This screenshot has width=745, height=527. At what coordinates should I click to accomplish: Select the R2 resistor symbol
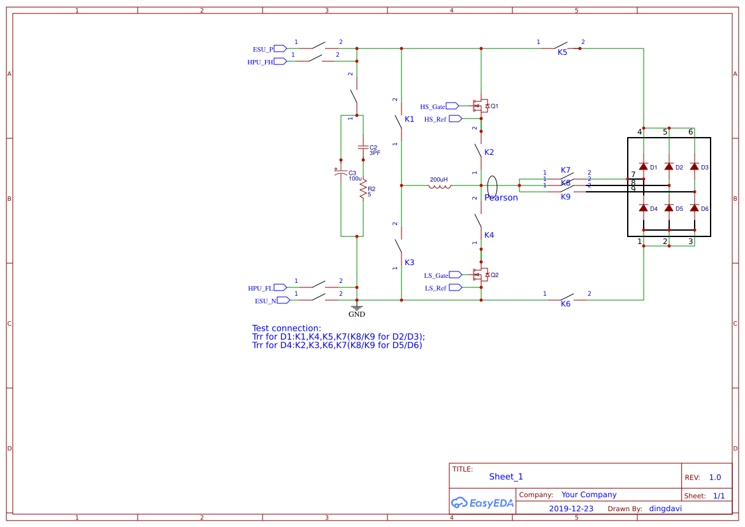click(x=363, y=189)
